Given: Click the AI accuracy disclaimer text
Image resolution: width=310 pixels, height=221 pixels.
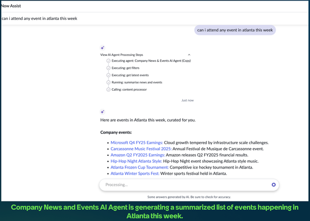Looking at the screenshot, I should [189, 197].
